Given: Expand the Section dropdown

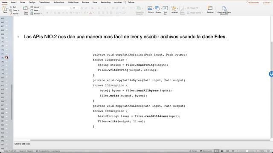Looking at the screenshot, I should point(41,14).
